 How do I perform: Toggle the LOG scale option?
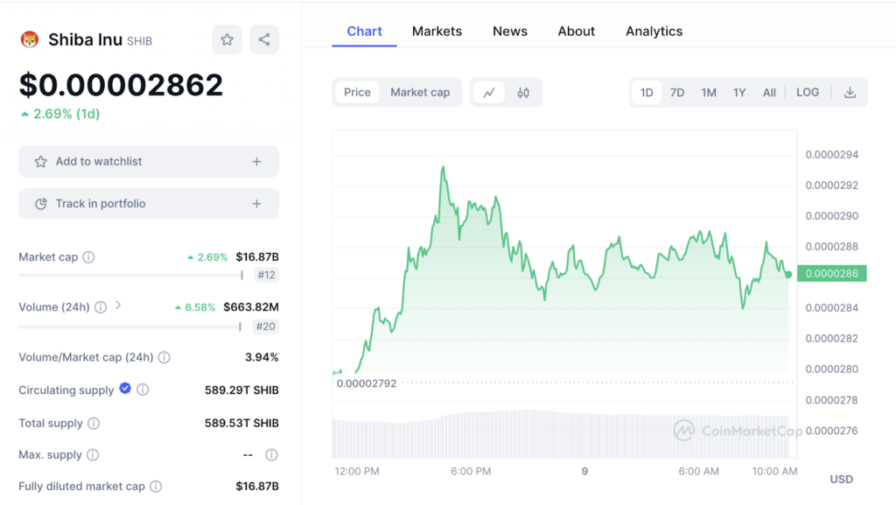click(808, 93)
